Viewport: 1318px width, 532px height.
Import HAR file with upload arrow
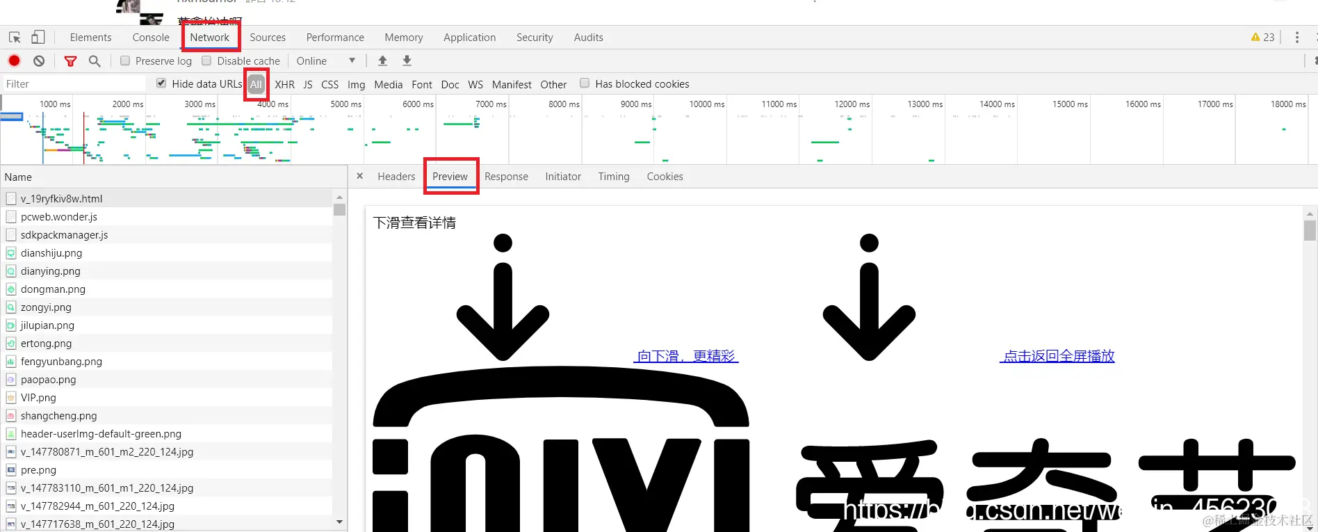click(382, 61)
